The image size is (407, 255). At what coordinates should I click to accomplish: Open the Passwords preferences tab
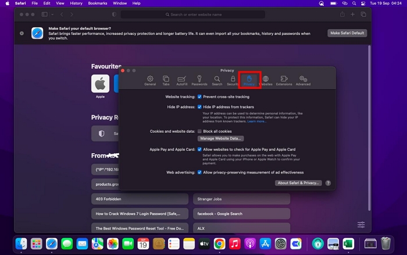point(199,80)
